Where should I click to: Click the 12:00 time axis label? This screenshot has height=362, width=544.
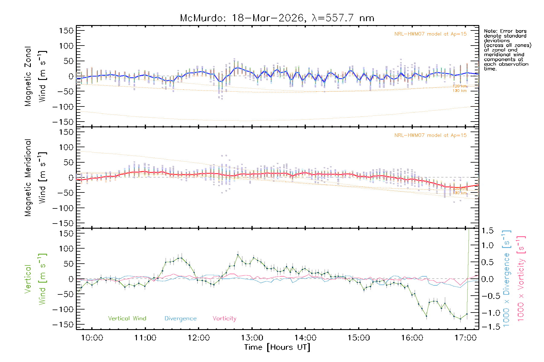point(199,338)
